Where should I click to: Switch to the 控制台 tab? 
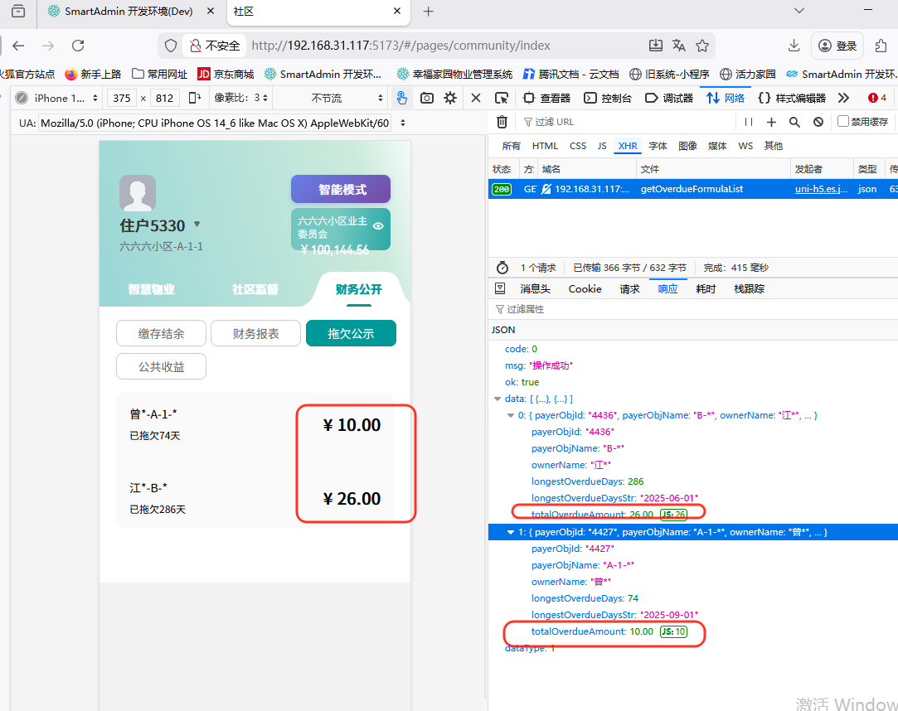tap(608, 98)
